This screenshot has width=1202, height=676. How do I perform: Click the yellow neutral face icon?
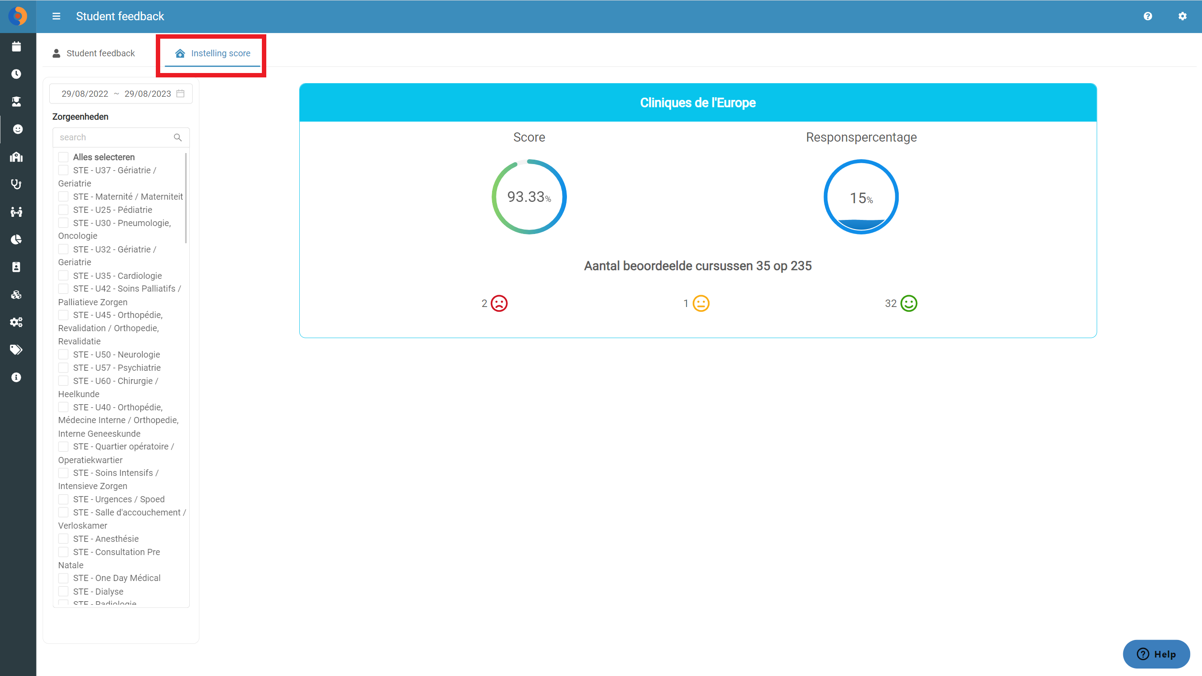[x=701, y=303]
